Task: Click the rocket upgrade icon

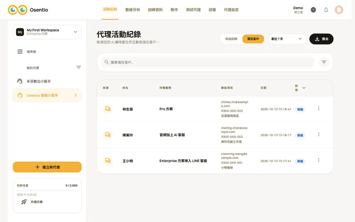Action: coord(24,202)
